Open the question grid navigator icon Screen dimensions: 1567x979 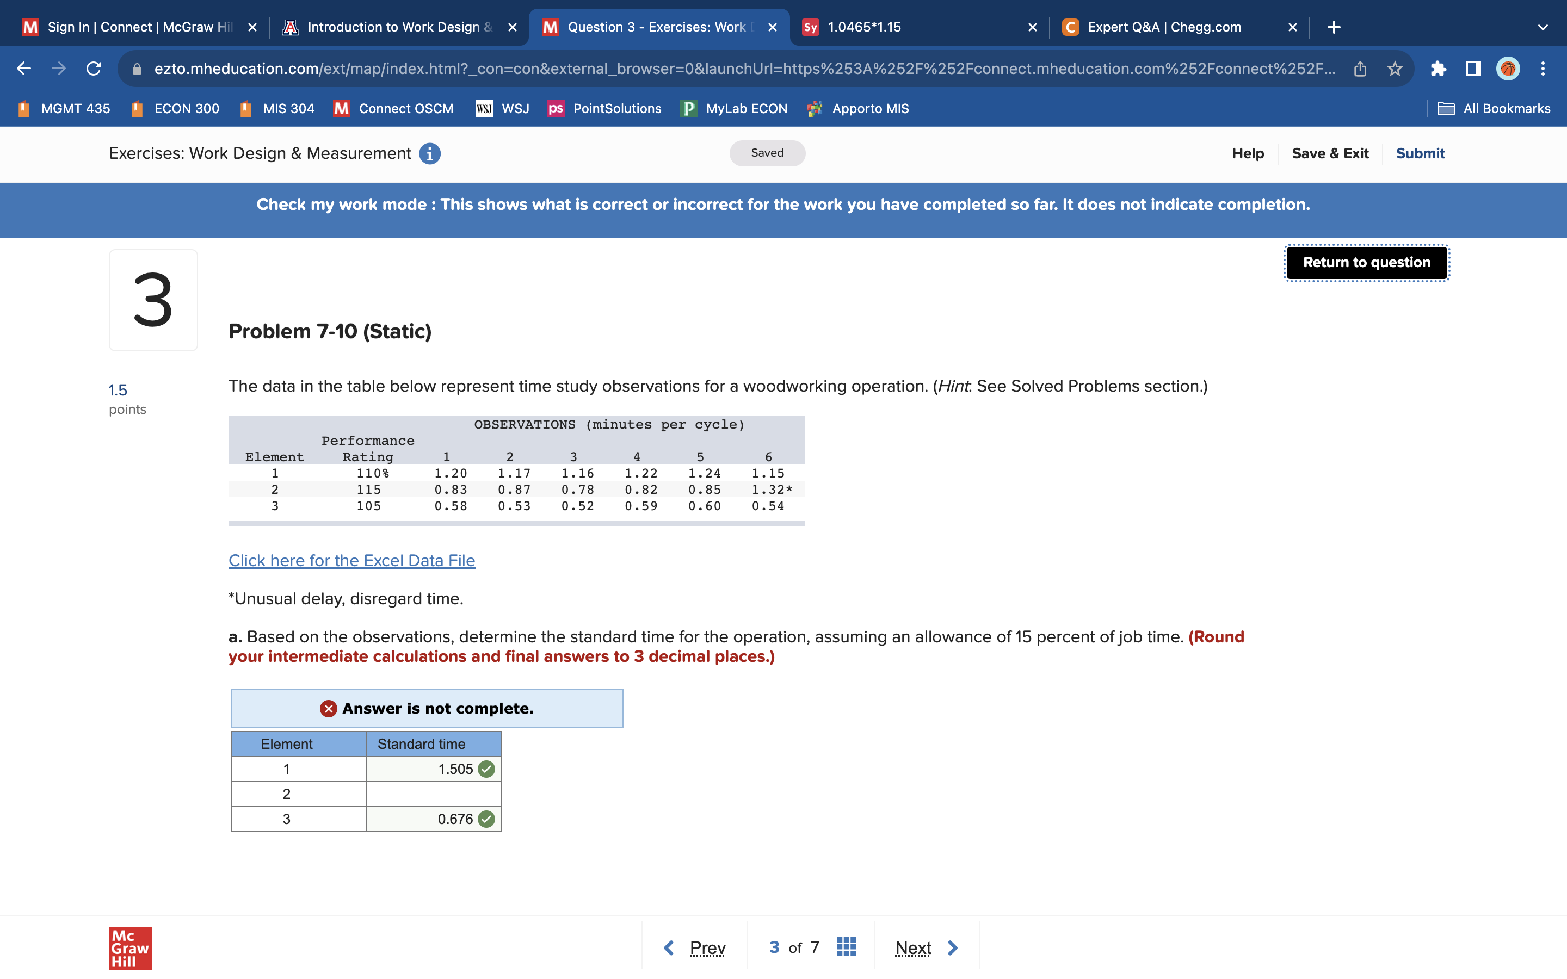point(846,946)
